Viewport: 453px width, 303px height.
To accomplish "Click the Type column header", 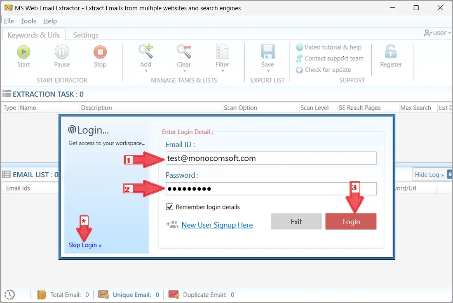I will point(10,108).
